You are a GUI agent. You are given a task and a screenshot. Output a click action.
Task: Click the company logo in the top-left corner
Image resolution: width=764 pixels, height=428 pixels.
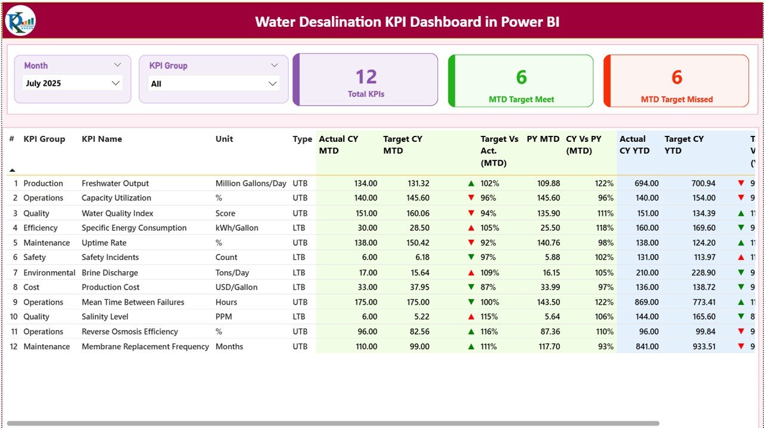click(20, 19)
